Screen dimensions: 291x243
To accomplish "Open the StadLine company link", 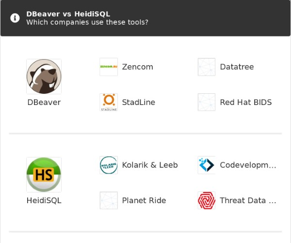I will pos(138,103).
